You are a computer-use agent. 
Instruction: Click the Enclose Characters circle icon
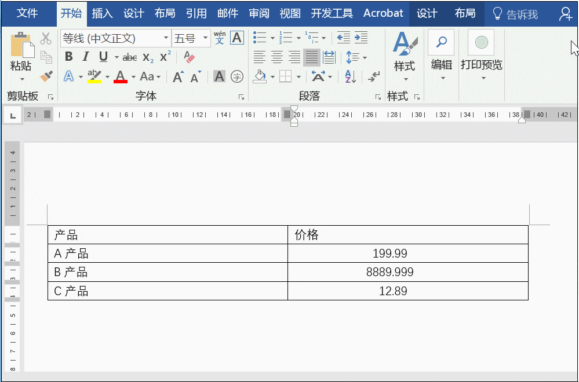click(x=236, y=77)
